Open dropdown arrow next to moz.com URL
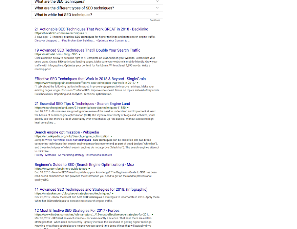This screenshot has height=229, width=297. pos(89,169)
